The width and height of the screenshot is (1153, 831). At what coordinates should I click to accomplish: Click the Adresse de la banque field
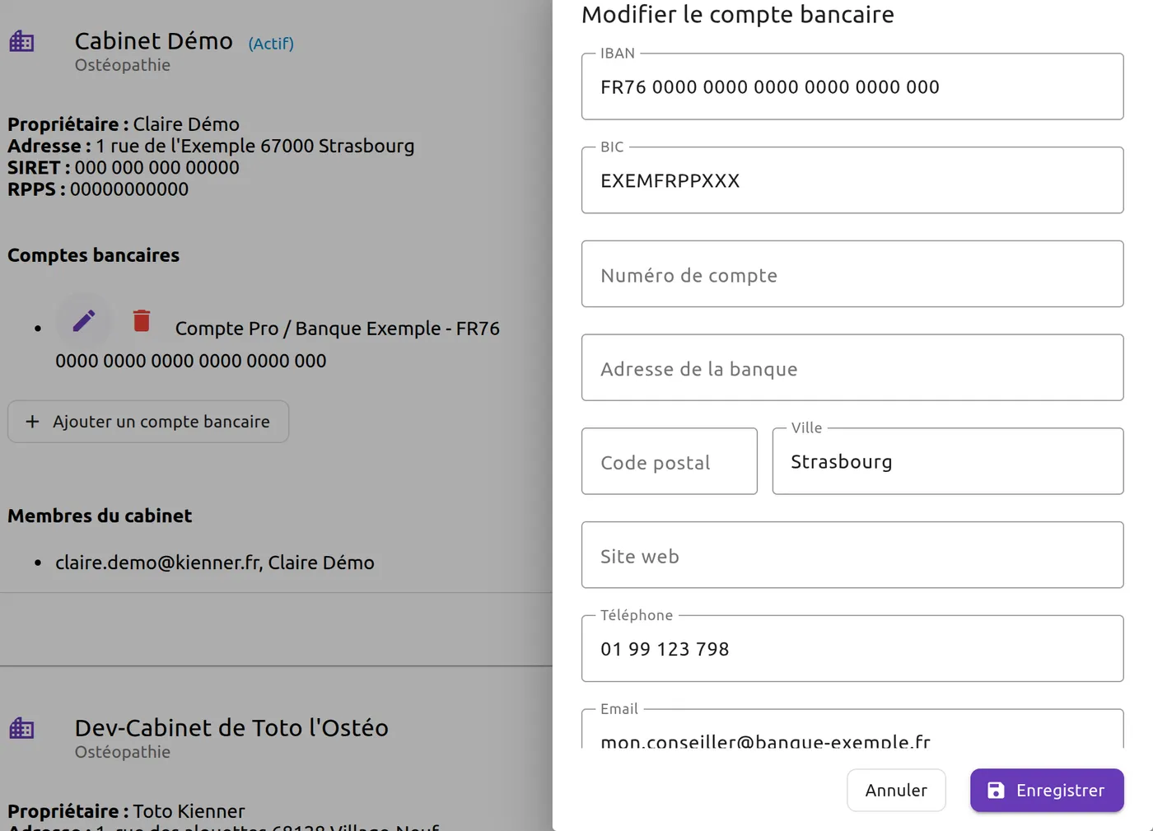pos(852,368)
